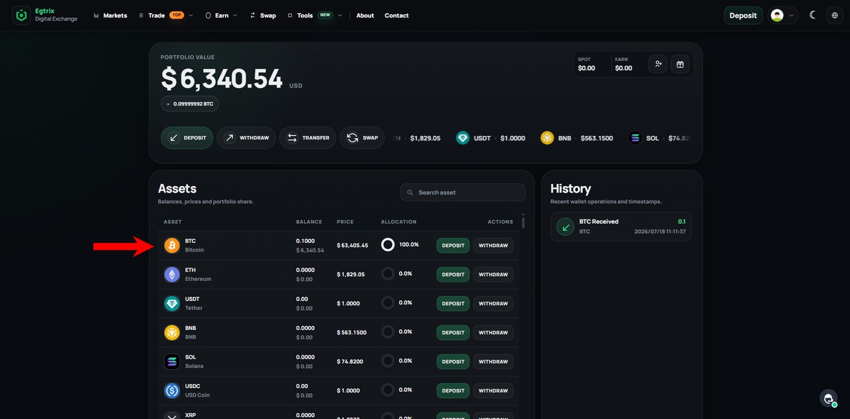Toggle dark mode with the moon icon
850x419 pixels.
pos(813,15)
